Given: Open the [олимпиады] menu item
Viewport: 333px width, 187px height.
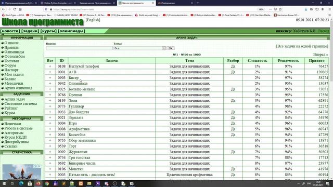Looking at the screenshot, I should (72, 31).
